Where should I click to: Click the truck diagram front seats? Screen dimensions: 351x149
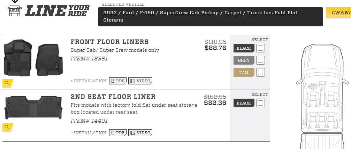coord(320,96)
